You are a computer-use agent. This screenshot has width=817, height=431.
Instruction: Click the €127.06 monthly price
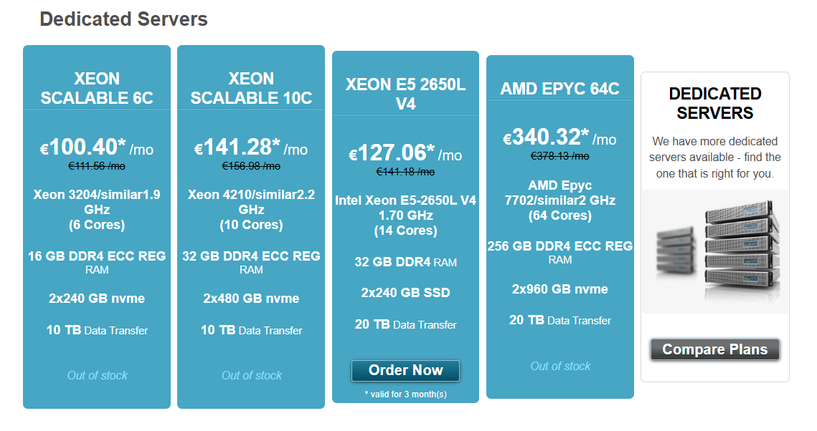coord(405,154)
